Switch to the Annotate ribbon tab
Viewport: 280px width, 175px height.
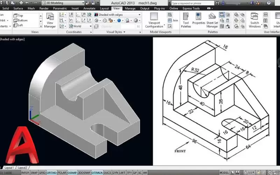tap(90, 8)
